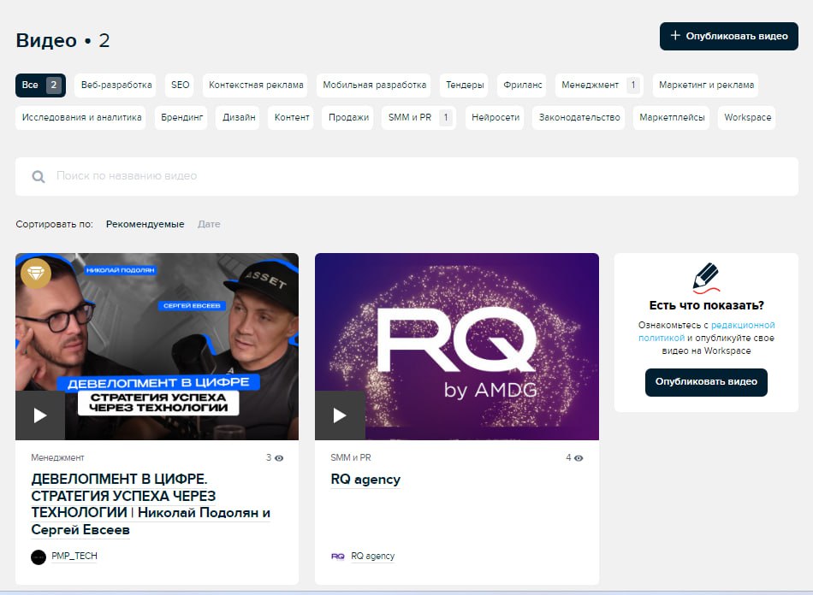Click the search magnifier icon
The width and height of the screenshot is (813, 595).
click(39, 177)
